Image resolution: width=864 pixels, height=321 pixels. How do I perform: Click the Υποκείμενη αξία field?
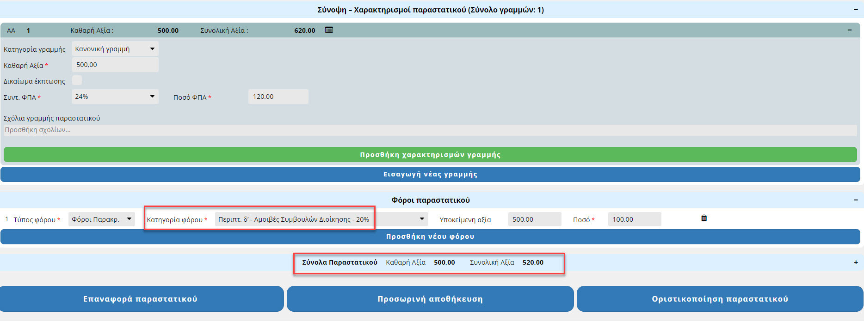(534, 219)
